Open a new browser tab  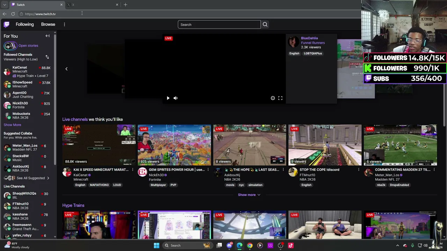[125, 5]
